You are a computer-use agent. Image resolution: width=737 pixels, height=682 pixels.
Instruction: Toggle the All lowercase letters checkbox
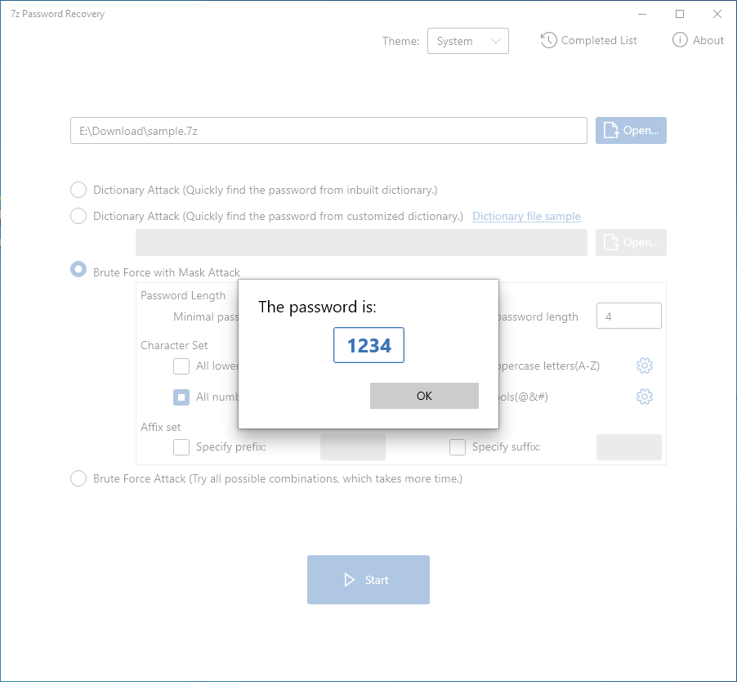coord(181,366)
